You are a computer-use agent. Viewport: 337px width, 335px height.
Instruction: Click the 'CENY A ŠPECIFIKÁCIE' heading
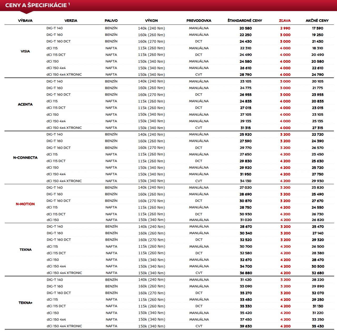36,5
